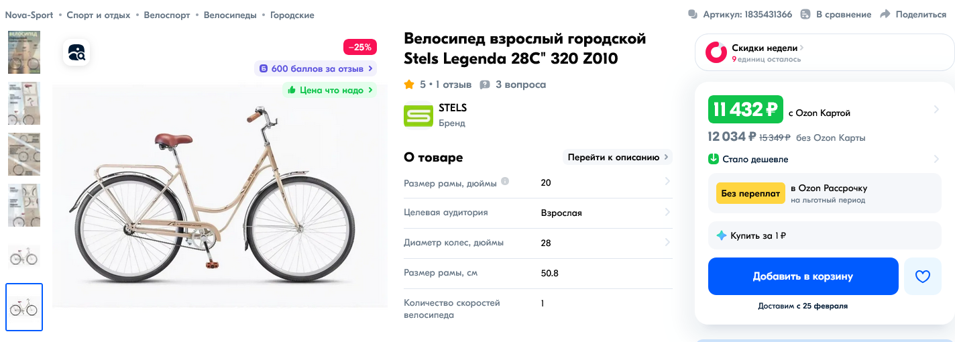Open the Цена что надо badge
955x342 pixels.
pos(329,90)
